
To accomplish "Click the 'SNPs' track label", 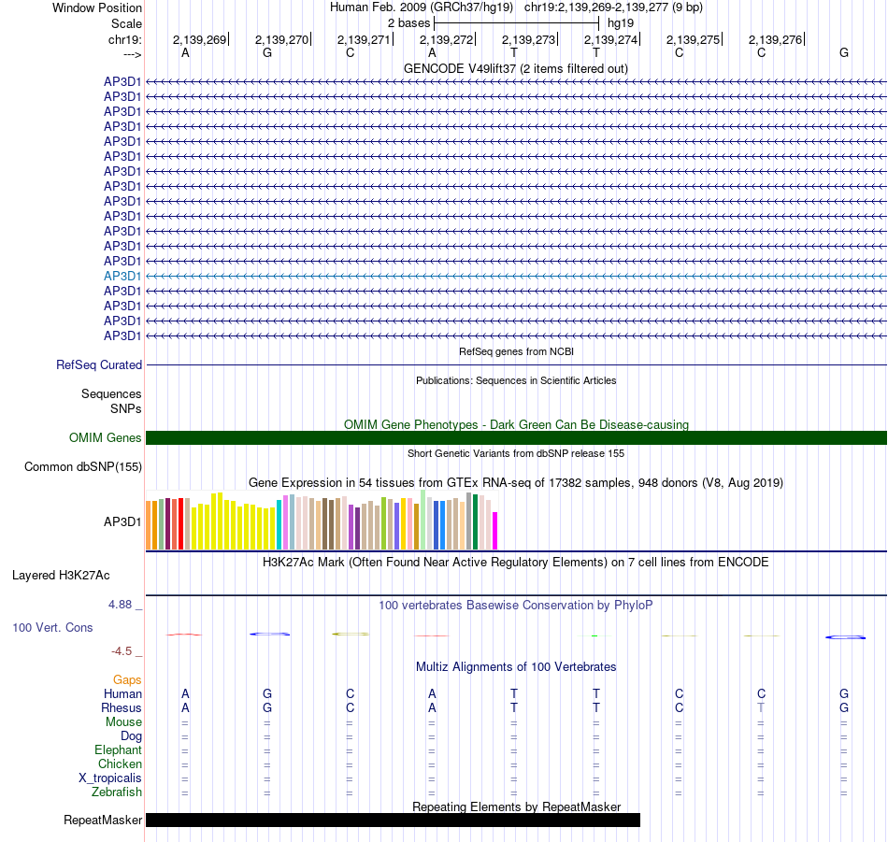I will (x=126, y=408).
